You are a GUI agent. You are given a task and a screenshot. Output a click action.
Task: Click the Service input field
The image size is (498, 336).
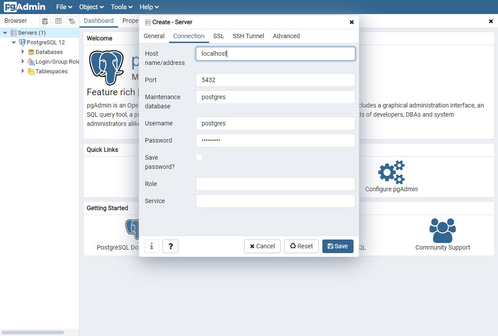click(275, 201)
